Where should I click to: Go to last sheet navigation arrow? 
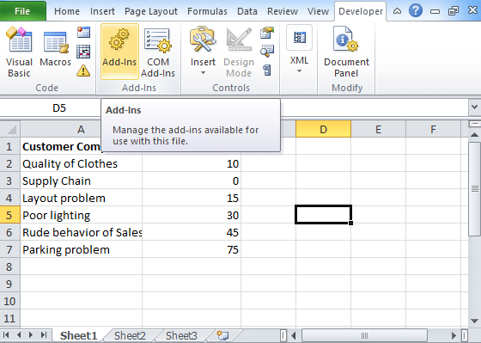click(44, 335)
